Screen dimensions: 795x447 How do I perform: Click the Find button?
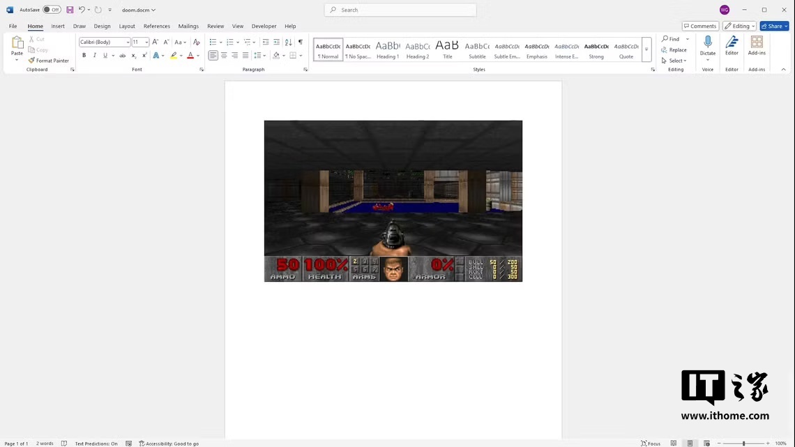[670, 39]
